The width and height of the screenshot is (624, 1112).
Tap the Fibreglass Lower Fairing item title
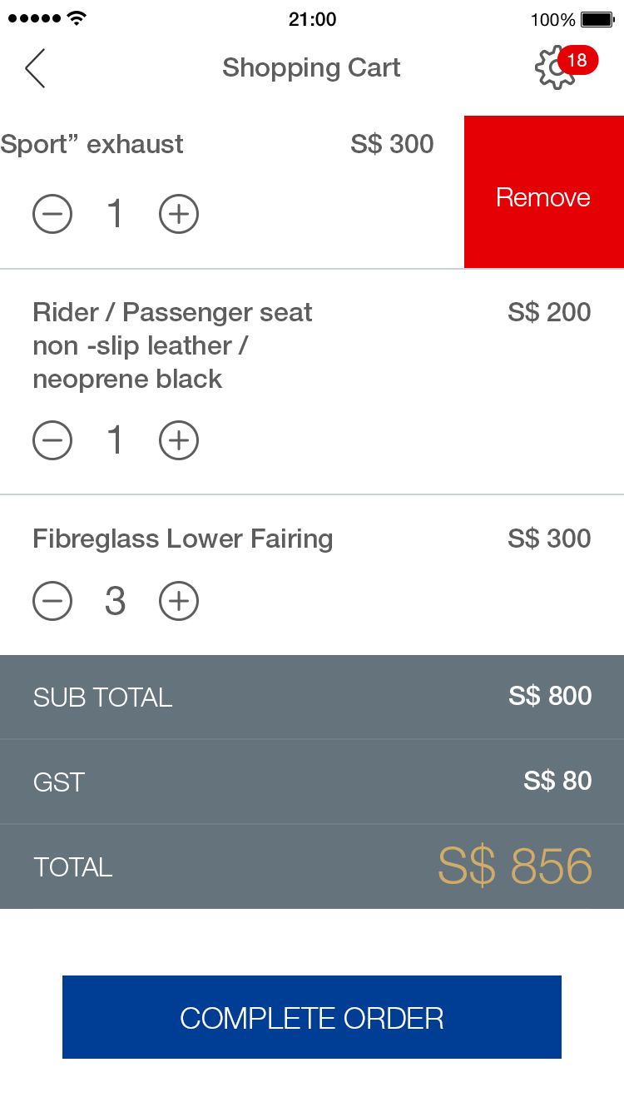click(x=182, y=539)
